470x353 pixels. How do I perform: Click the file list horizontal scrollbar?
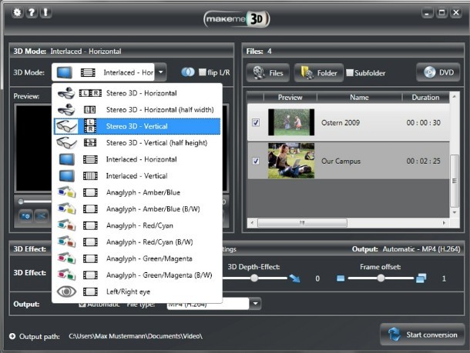point(303,223)
